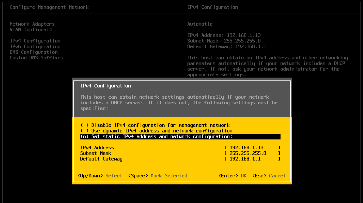
Task: Open the VLAN (optional) menu entry
Action: (x=31, y=30)
